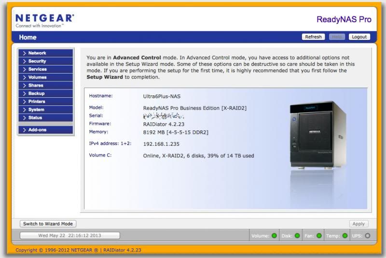Click the dimmed Help button
386x258 pixels.
coord(337,37)
